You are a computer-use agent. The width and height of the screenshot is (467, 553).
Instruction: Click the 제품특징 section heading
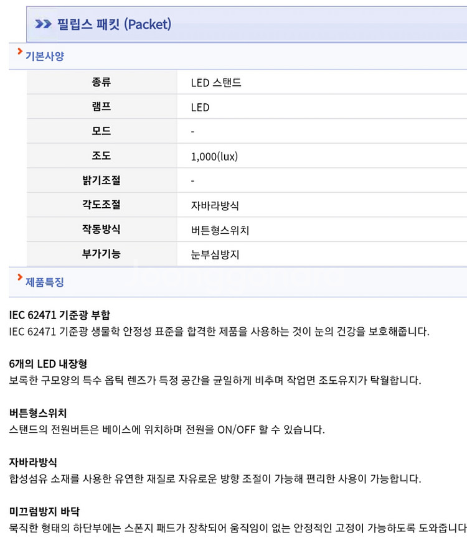tap(44, 282)
